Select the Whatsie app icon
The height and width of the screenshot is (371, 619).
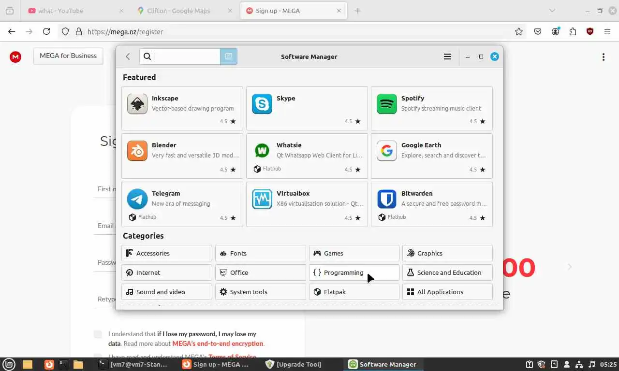click(262, 151)
